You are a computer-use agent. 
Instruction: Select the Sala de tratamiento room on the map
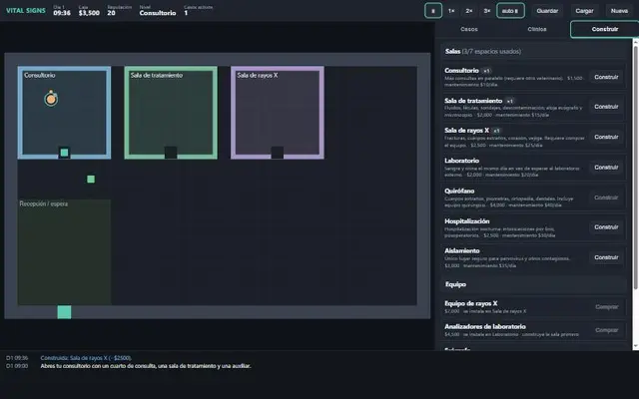171,113
